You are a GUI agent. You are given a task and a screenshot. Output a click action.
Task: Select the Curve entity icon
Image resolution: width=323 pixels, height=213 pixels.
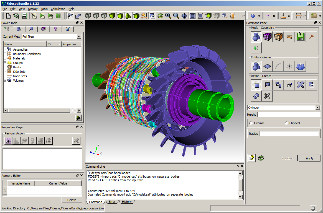tap(278, 66)
